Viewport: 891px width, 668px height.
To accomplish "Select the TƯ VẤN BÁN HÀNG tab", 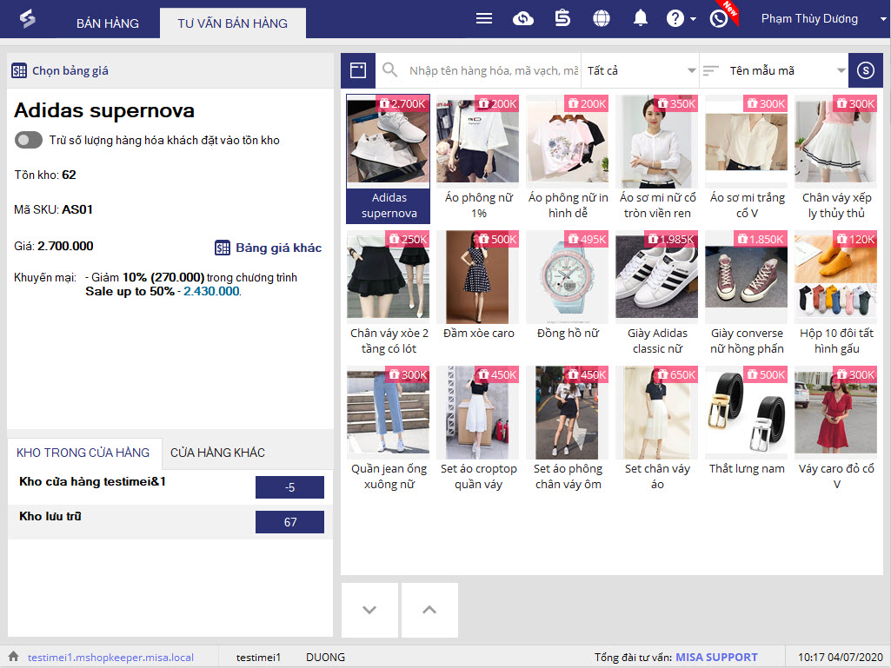I will 232,23.
